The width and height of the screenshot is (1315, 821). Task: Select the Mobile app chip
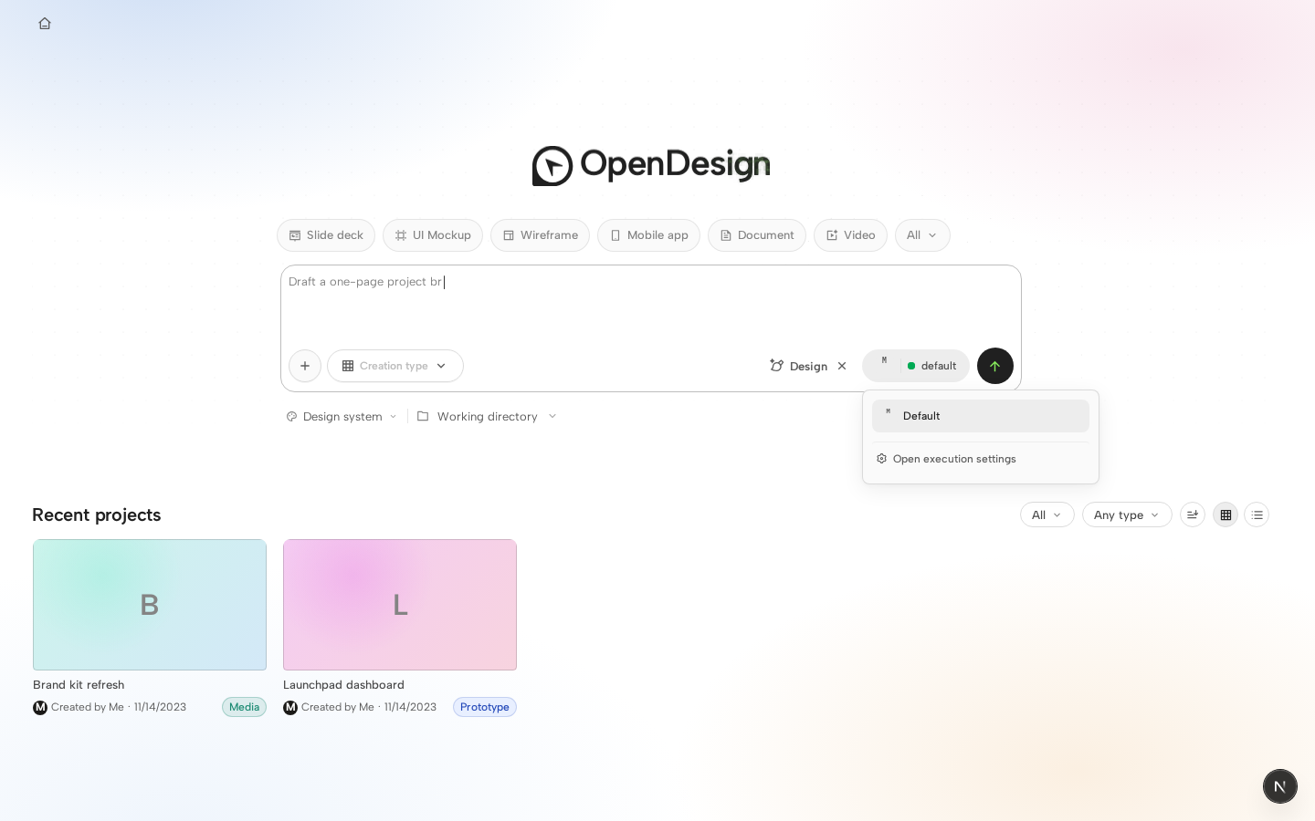tap(648, 235)
